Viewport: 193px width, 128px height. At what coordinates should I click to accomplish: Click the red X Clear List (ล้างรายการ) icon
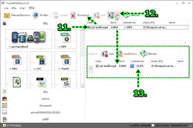click(73, 15)
